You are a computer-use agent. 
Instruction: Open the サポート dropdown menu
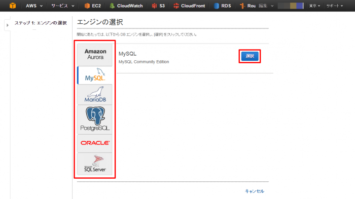coord(334,6)
